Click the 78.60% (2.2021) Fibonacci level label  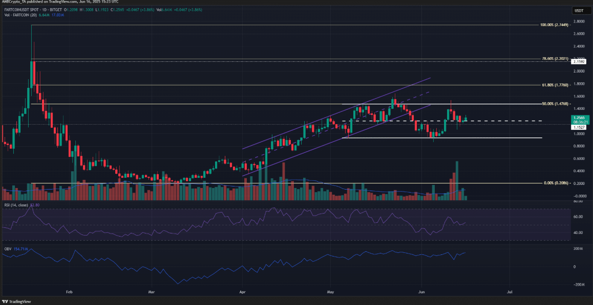tap(555, 59)
